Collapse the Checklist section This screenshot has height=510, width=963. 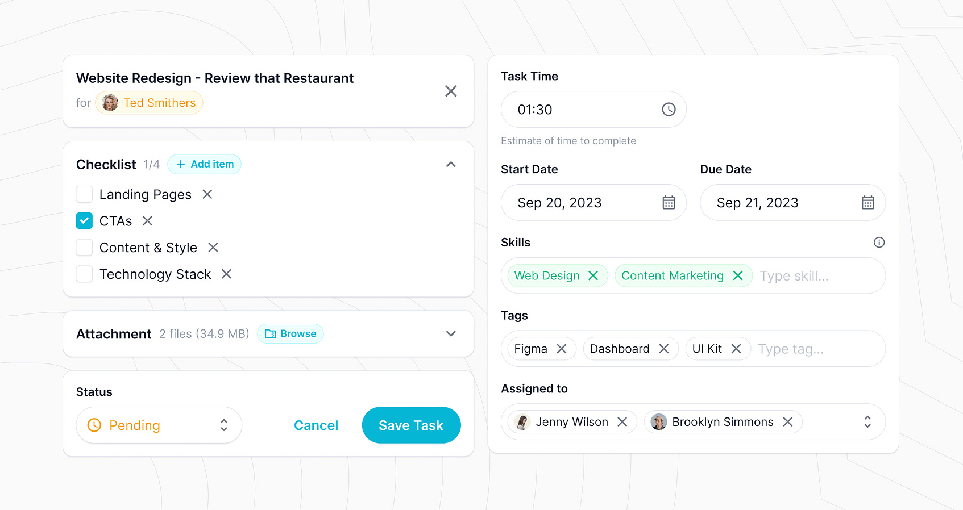[451, 165]
